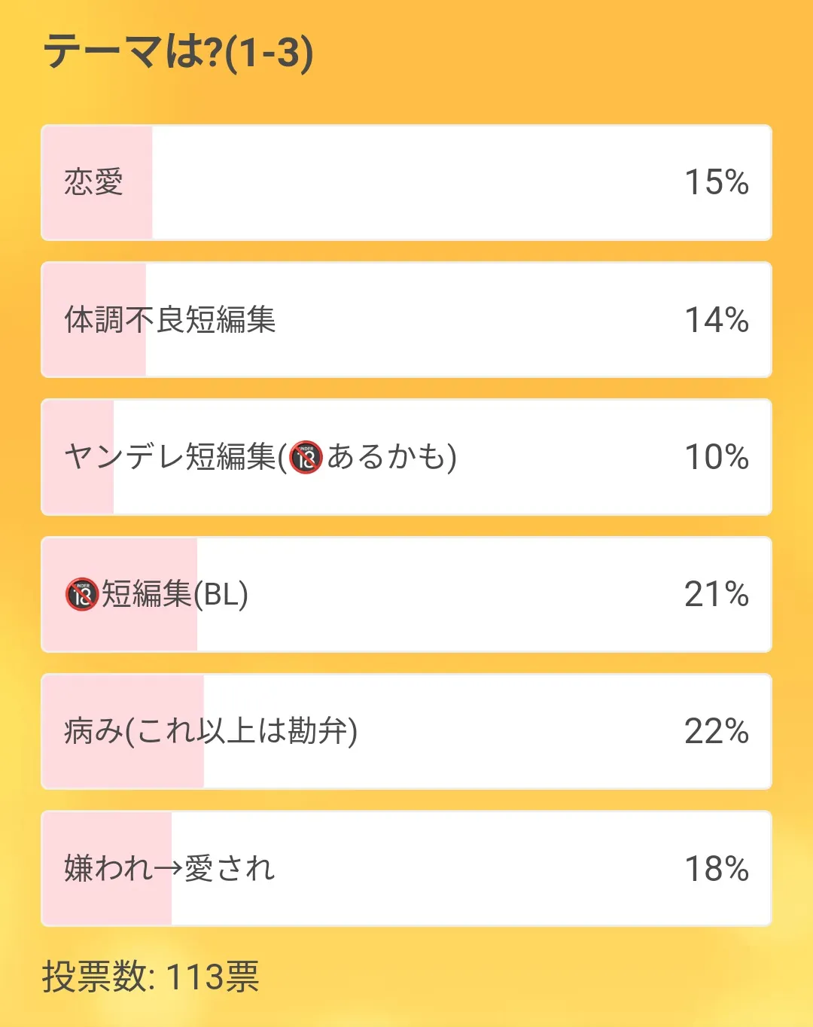Click the 21% result value
The height and width of the screenshot is (1027, 813).
(x=716, y=595)
